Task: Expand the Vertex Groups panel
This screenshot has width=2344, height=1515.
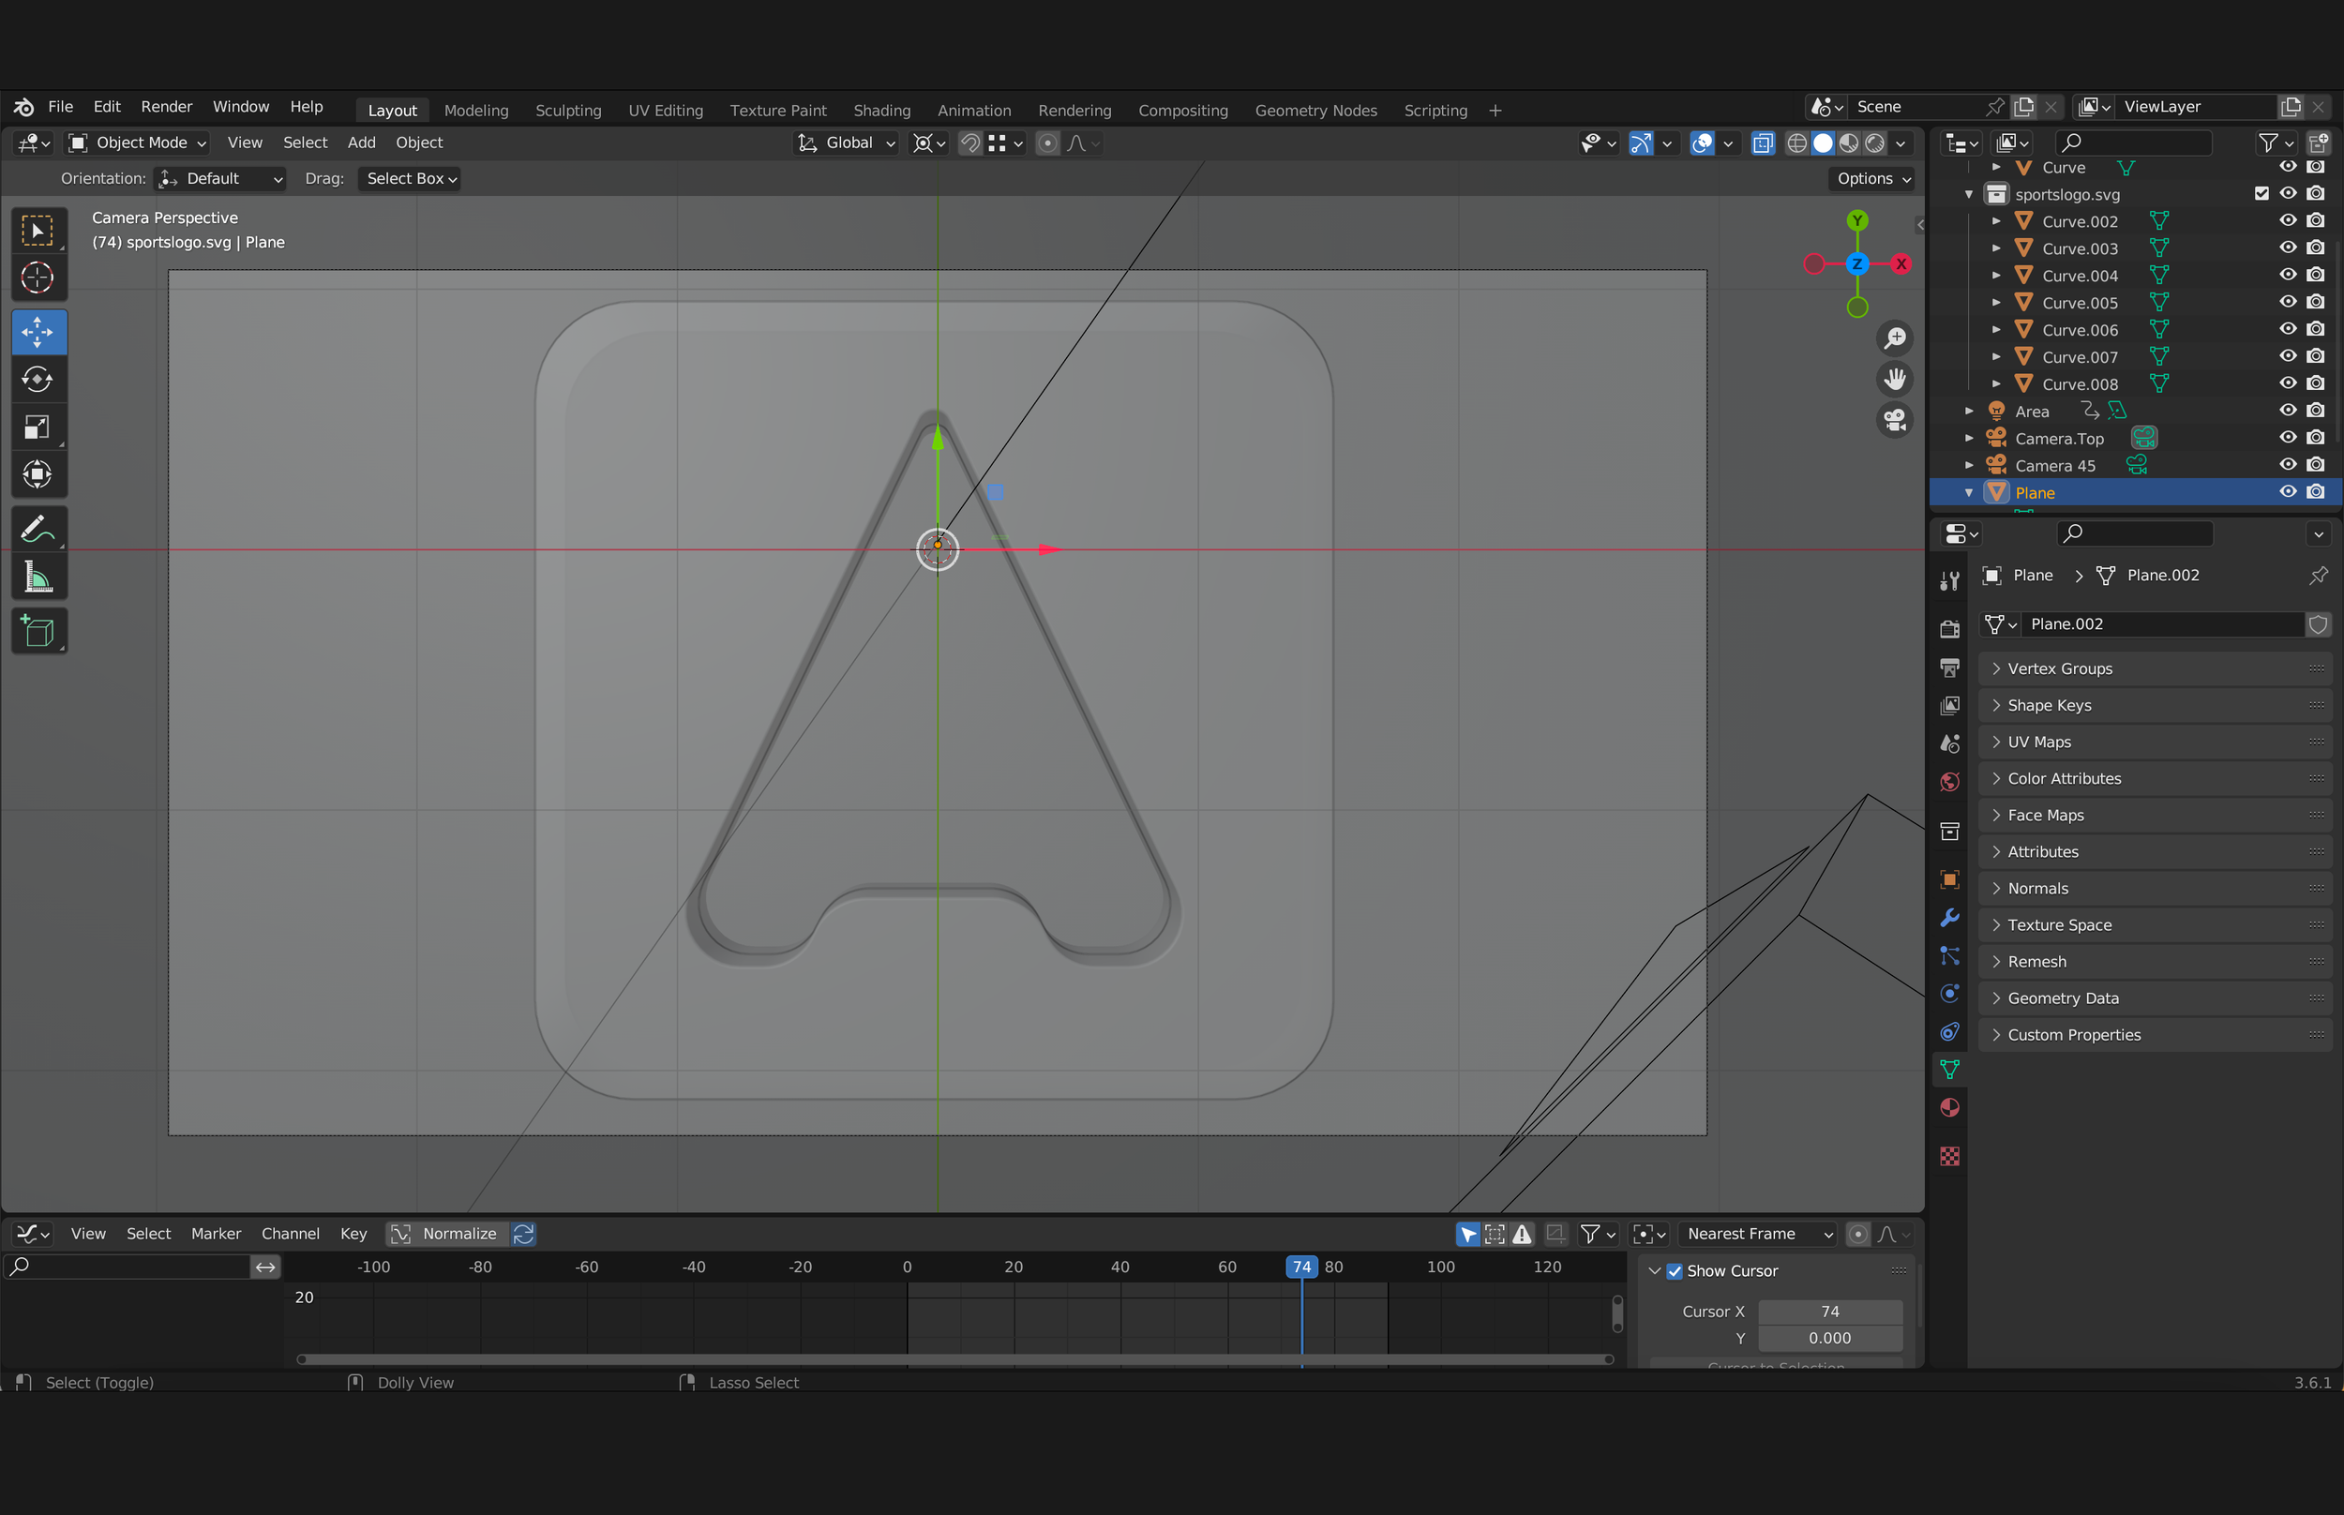Action: click(2155, 669)
